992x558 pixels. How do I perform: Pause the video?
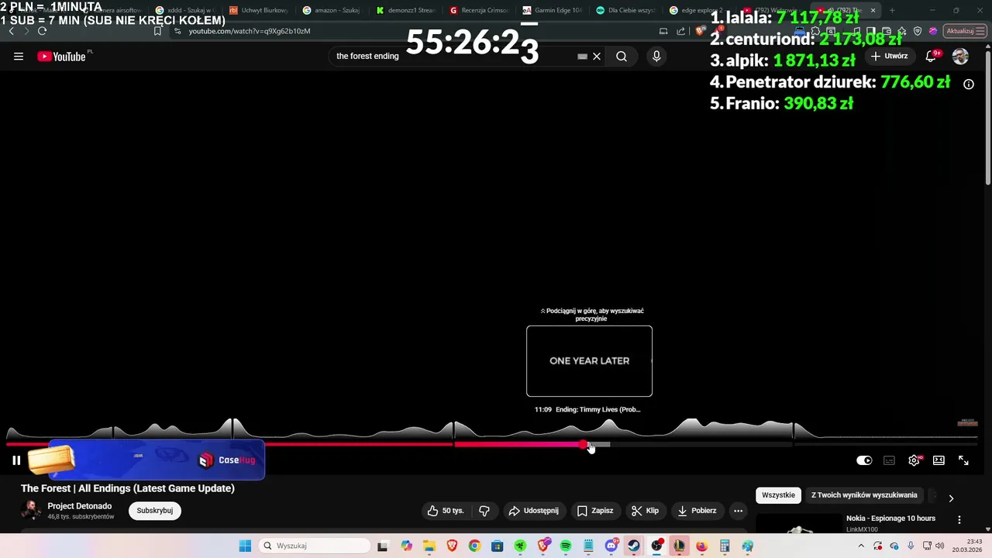(x=16, y=460)
